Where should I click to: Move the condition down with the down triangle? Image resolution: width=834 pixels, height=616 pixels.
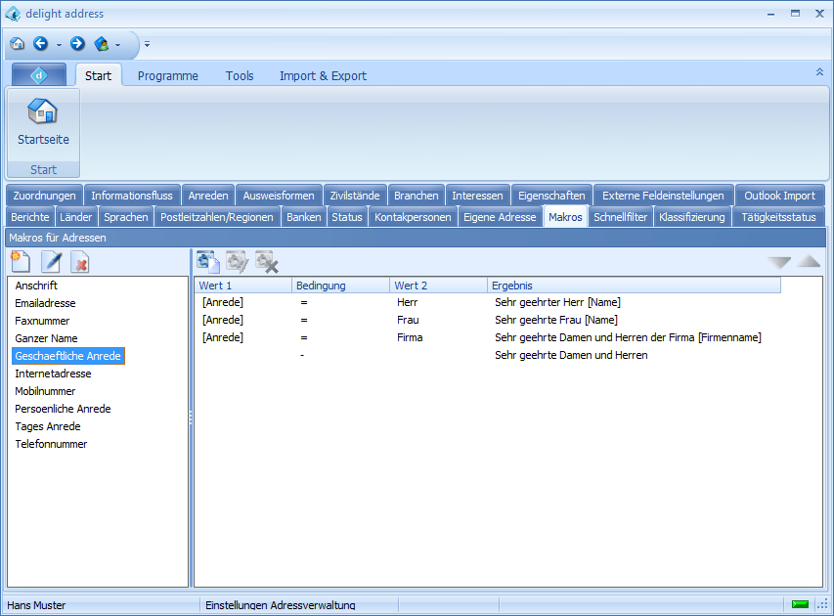779,262
